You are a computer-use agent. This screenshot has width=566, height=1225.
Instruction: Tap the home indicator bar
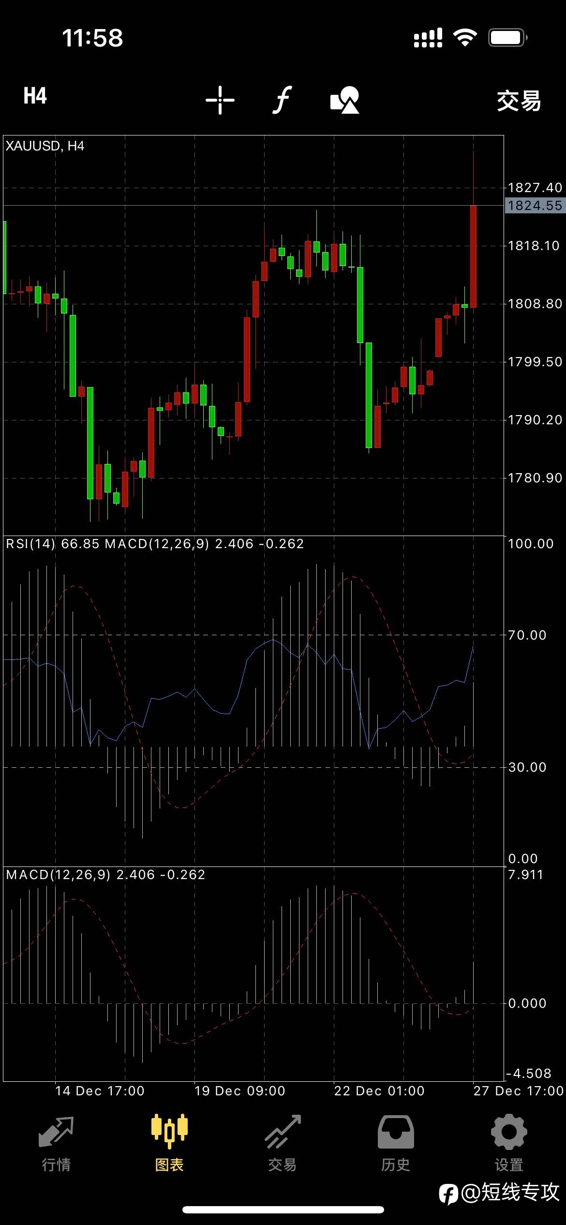click(283, 1210)
